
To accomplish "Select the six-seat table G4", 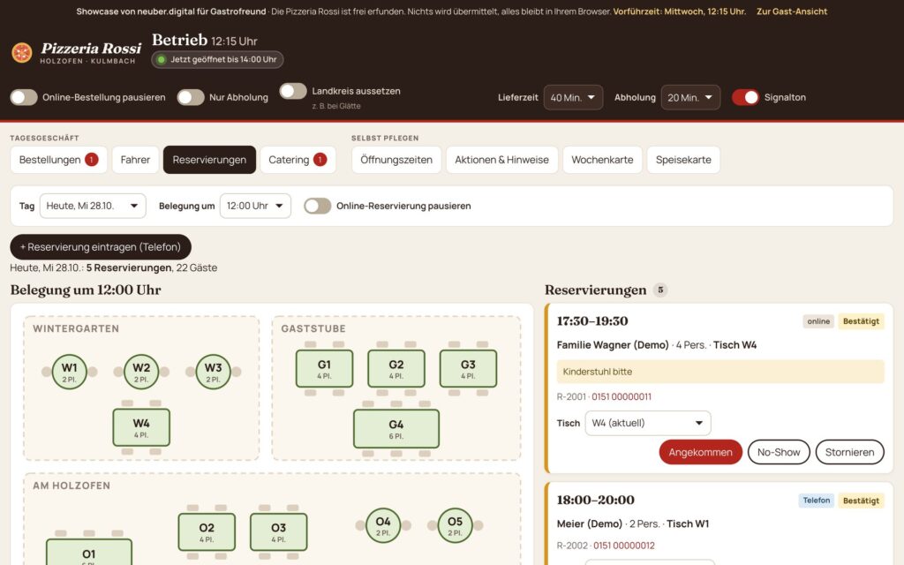I will (x=396, y=428).
